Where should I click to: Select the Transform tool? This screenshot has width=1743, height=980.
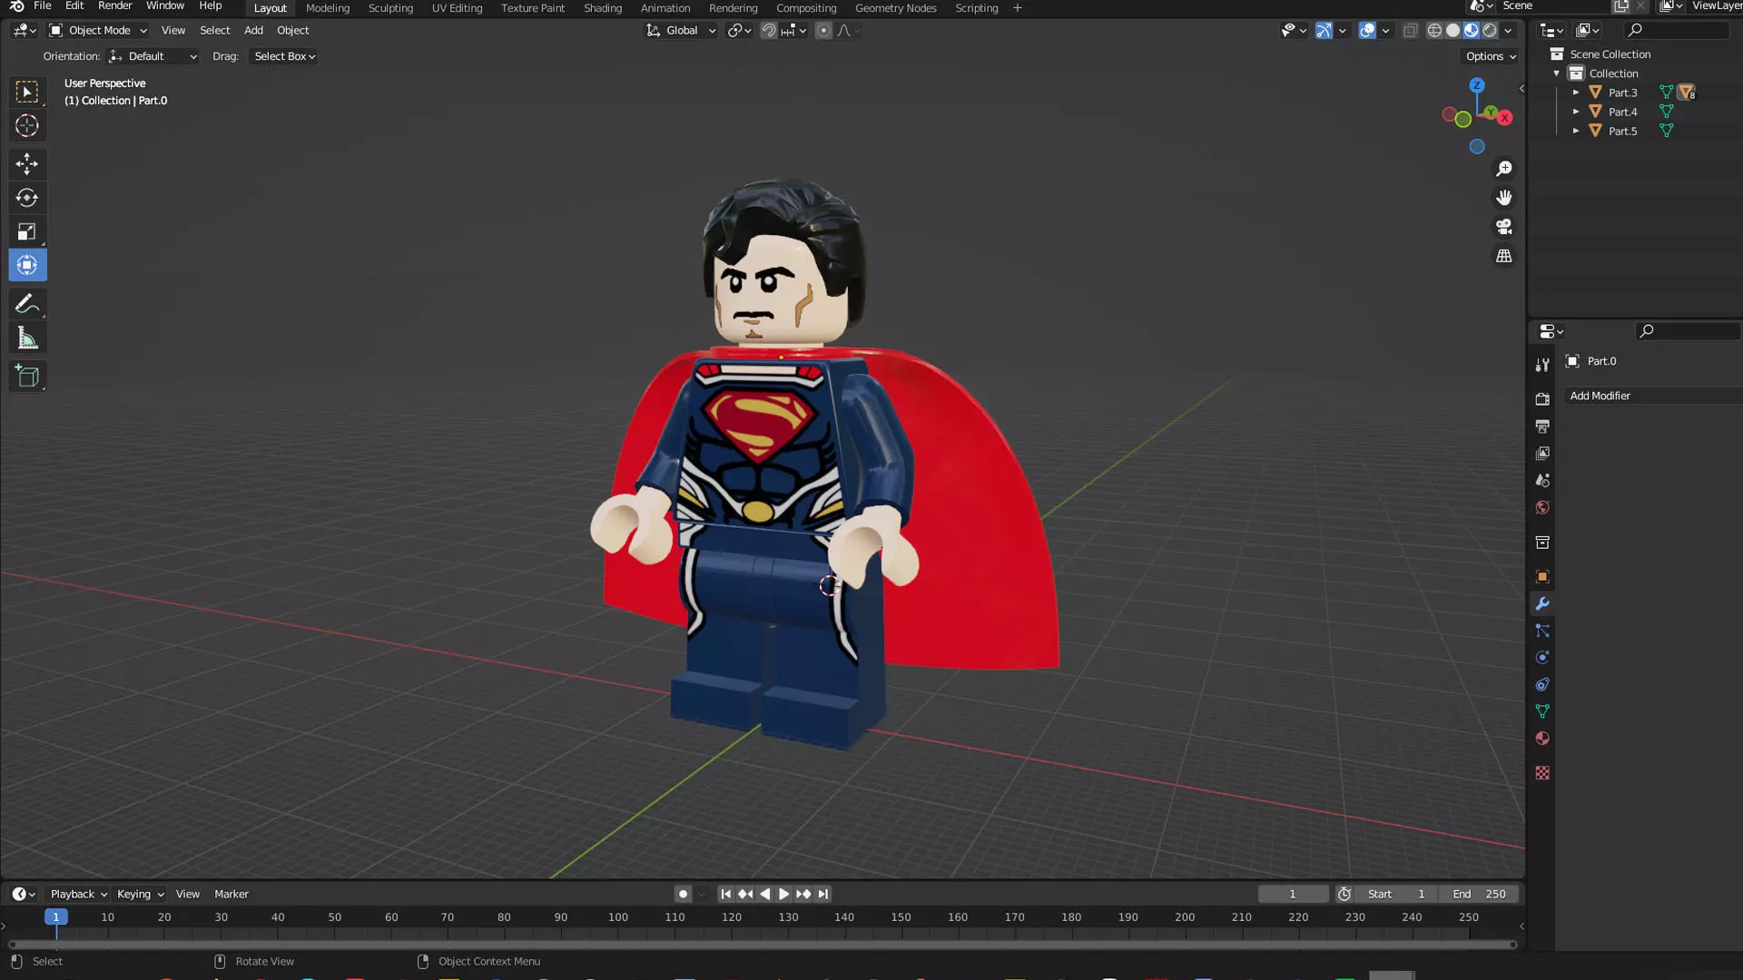point(27,266)
